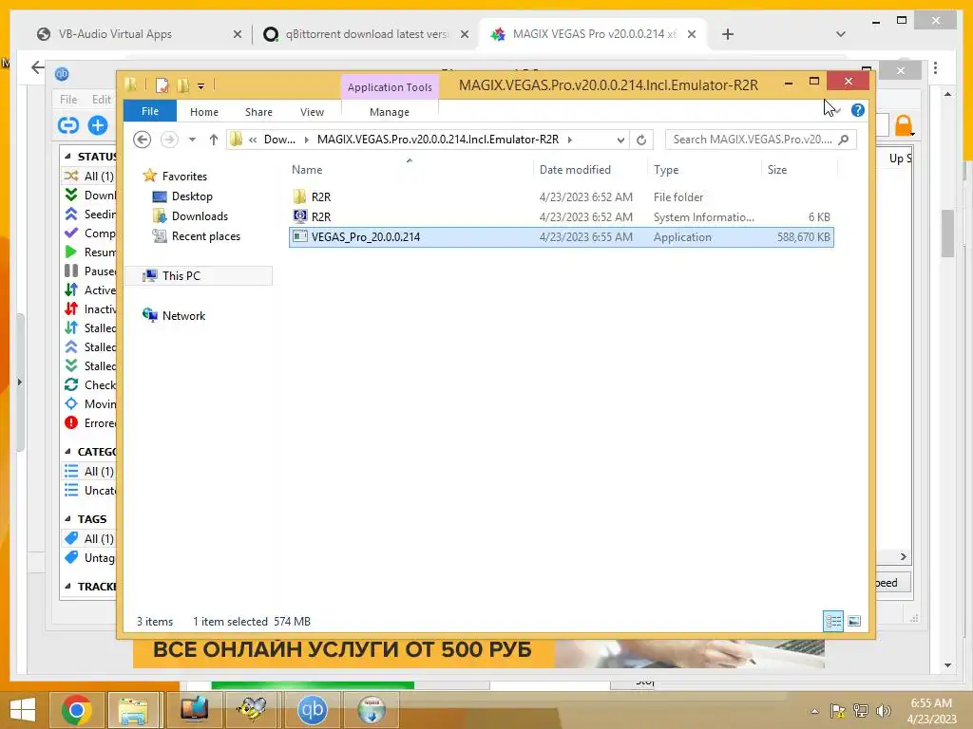This screenshot has width=973, height=729.
Task: Collapse qBittorrent STATUS section
Action: 67,157
